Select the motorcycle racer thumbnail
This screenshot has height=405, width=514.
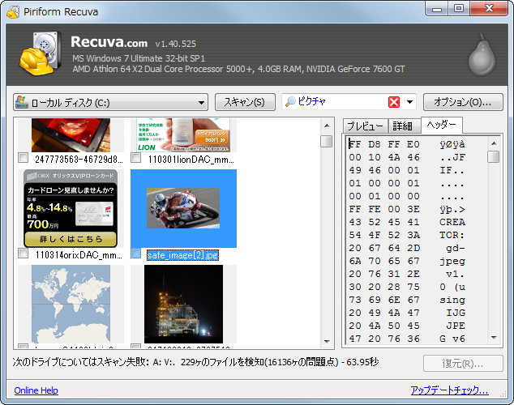183,208
